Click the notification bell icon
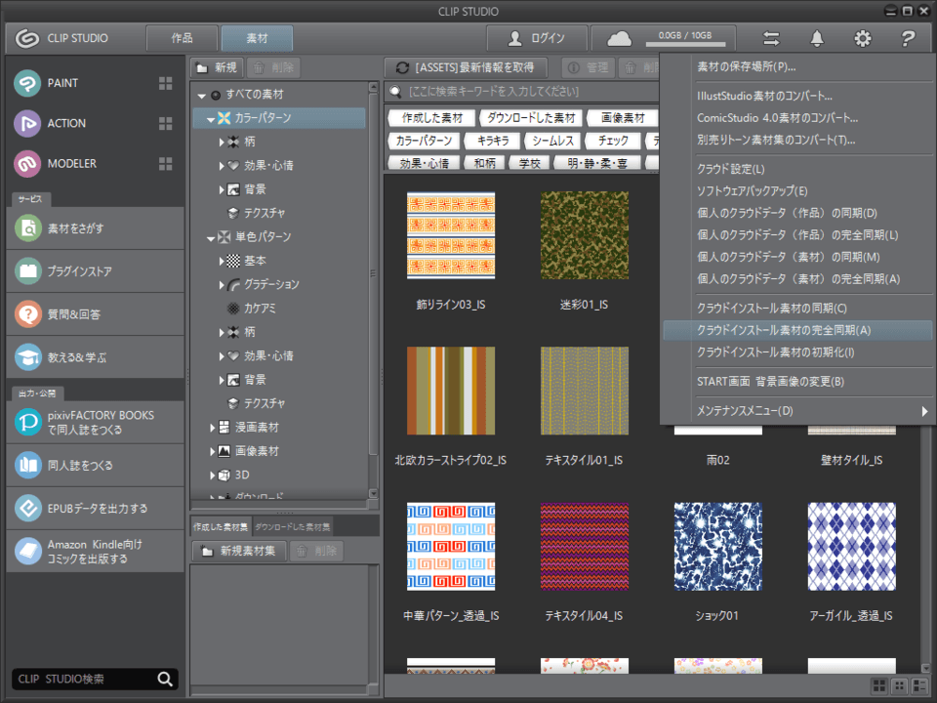 pos(817,38)
